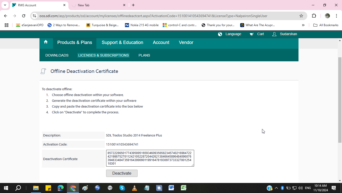Switch to the RWS Account tab

click(39, 5)
